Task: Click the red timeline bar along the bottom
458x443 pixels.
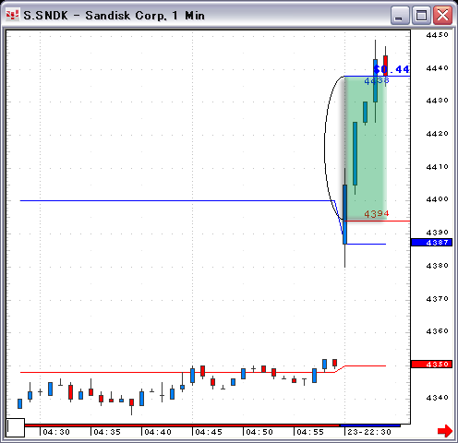Action: (182, 425)
